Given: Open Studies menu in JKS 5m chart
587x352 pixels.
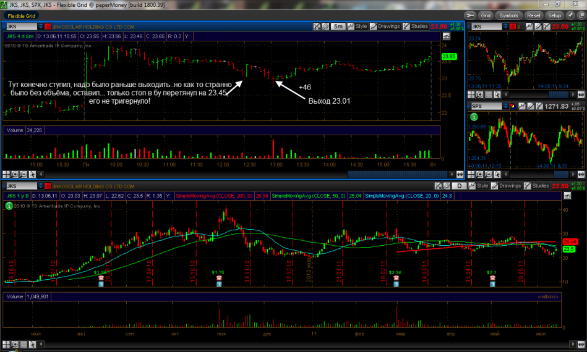Looking at the screenshot, I should [x=416, y=26].
